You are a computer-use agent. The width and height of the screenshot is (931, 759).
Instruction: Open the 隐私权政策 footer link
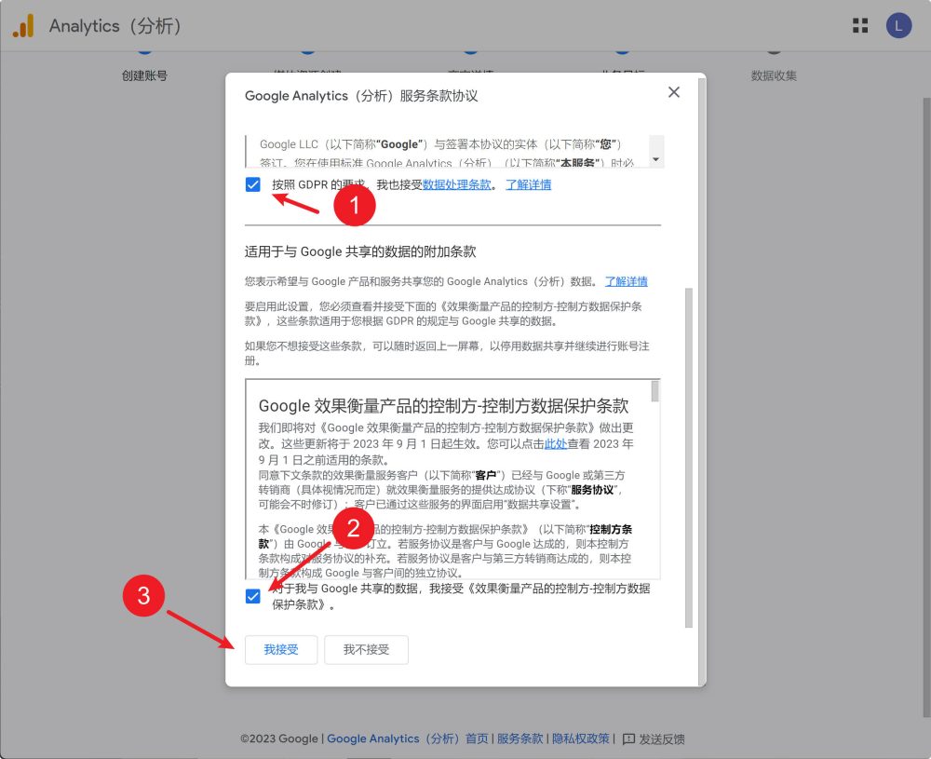[x=581, y=739]
